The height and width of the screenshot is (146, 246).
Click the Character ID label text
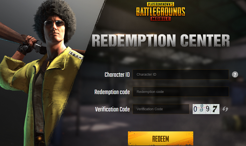click(x=117, y=75)
